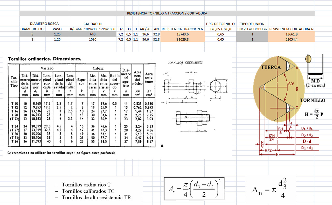This screenshot has width=332, height=205.
Task: Click the calidad cell with value 640
Action: click(x=92, y=34)
